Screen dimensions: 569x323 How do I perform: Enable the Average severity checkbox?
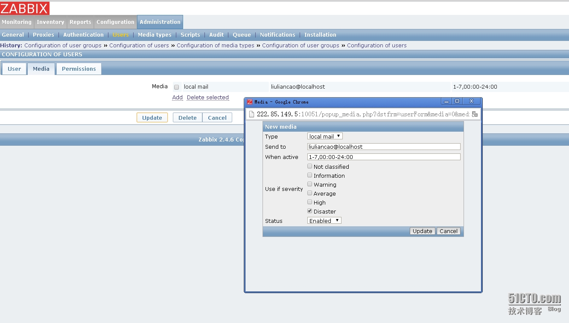pos(310,193)
